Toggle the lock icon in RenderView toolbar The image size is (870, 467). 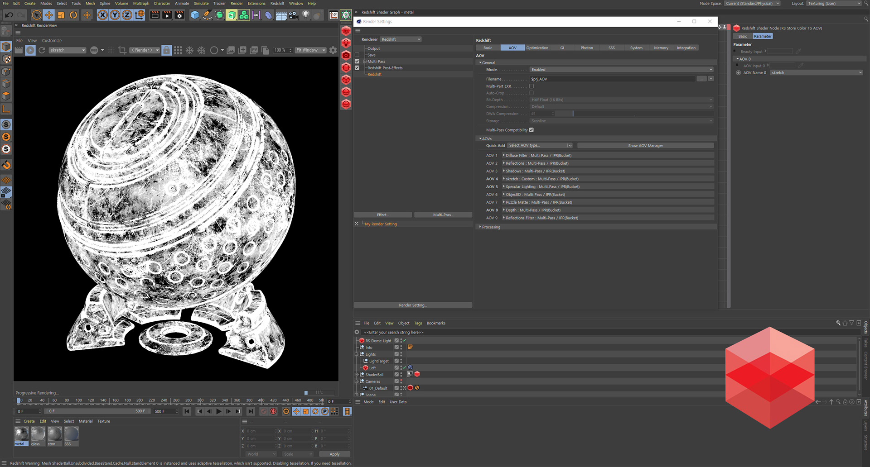pyautogui.click(x=167, y=50)
